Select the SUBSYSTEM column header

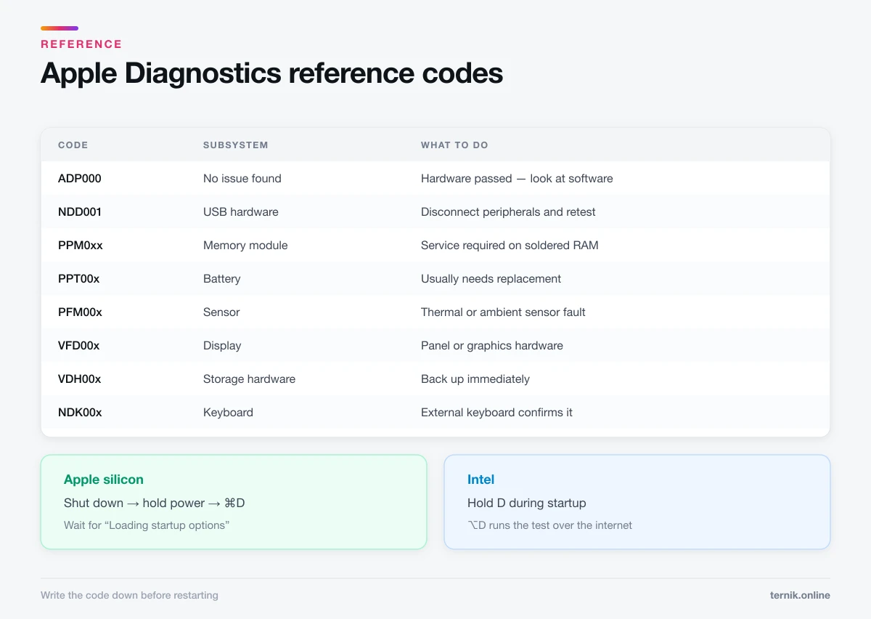235,145
